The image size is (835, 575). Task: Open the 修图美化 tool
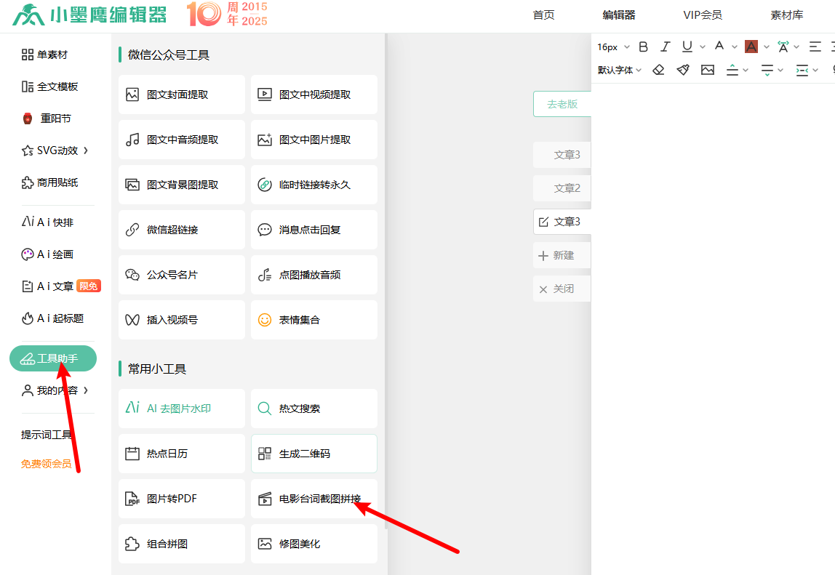tap(313, 544)
